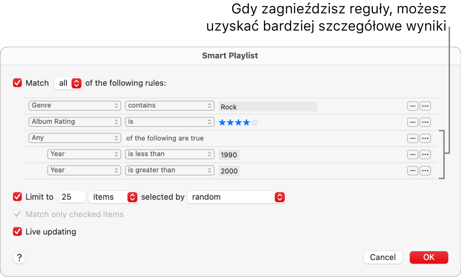
Task: Remove the Genre rule with minus button
Action: click(412, 106)
